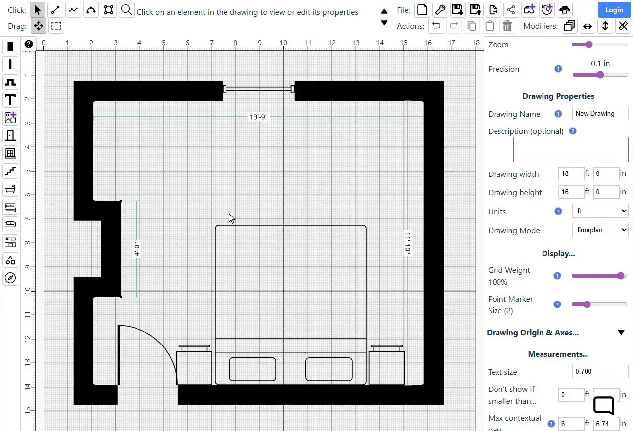The height and width of the screenshot is (431, 633).
Task: Click the share drawing icon
Action: [511, 9]
